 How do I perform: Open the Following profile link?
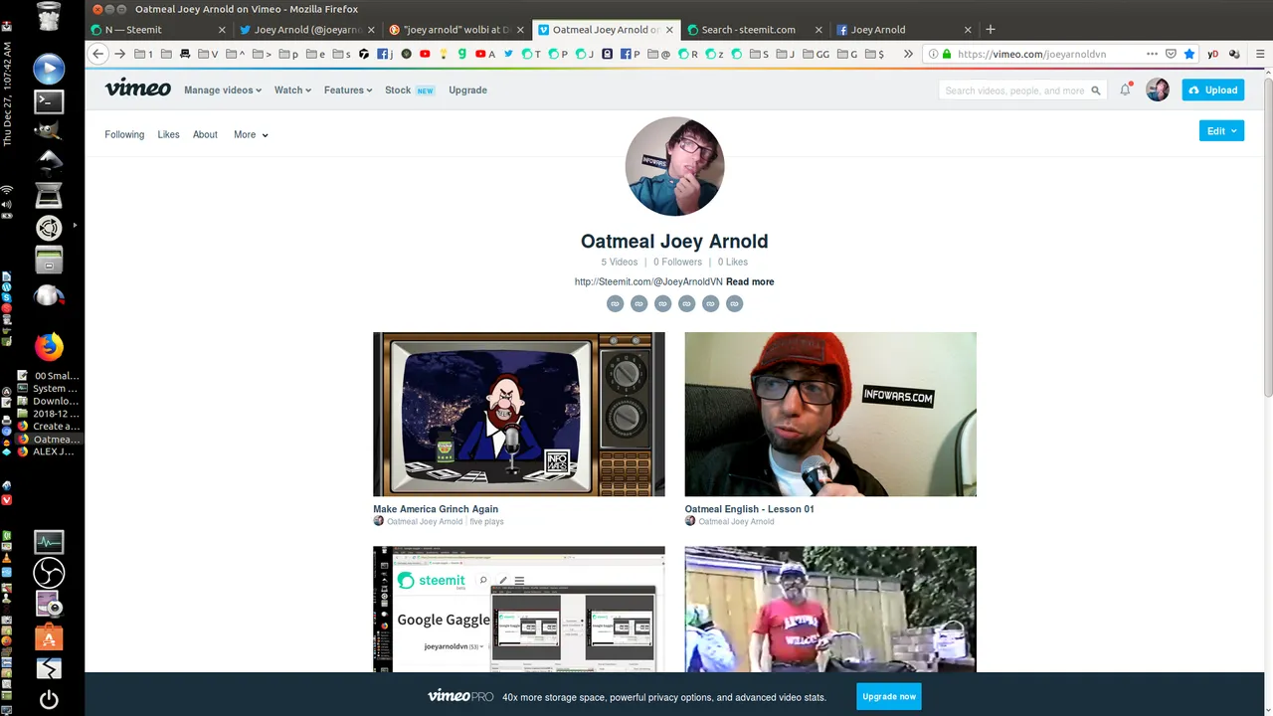[x=124, y=135]
